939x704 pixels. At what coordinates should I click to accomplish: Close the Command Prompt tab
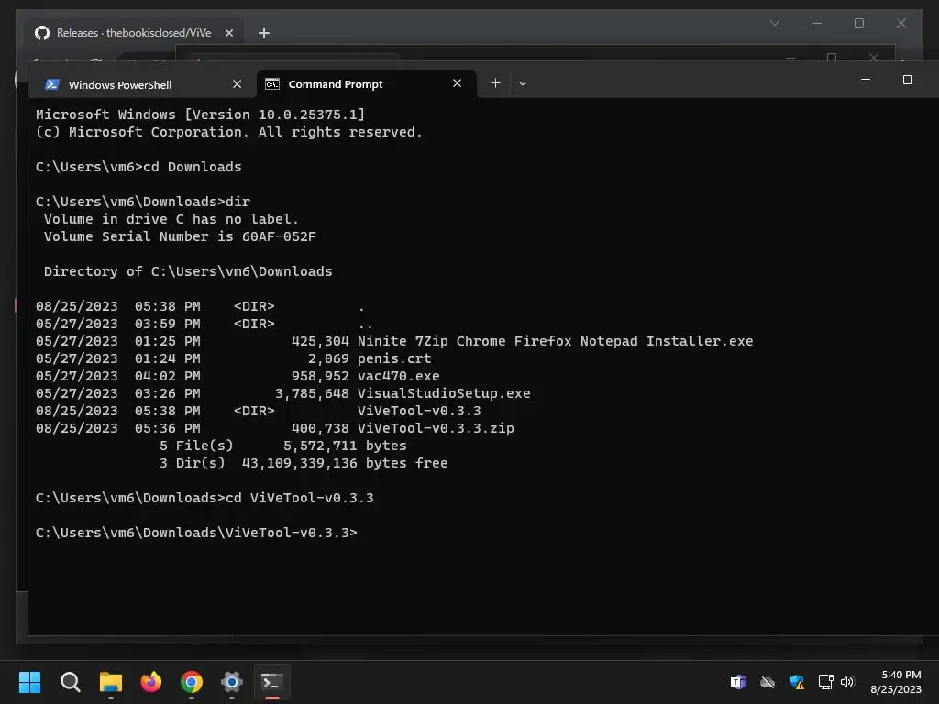pyautogui.click(x=457, y=83)
